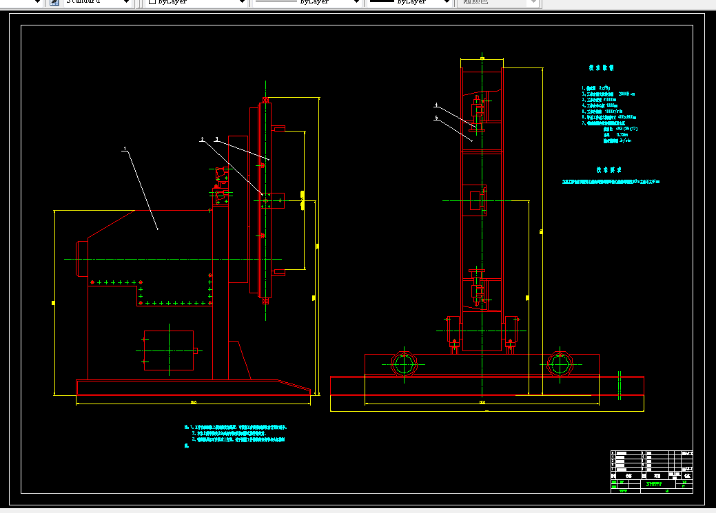
Task: Select callout number 4 in right view
Action: pos(436,105)
